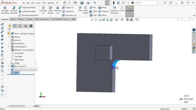Choose the Swept Cut command
Image resolution: width=196 pixels, height=110 pixels.
(x=68, y=7)
